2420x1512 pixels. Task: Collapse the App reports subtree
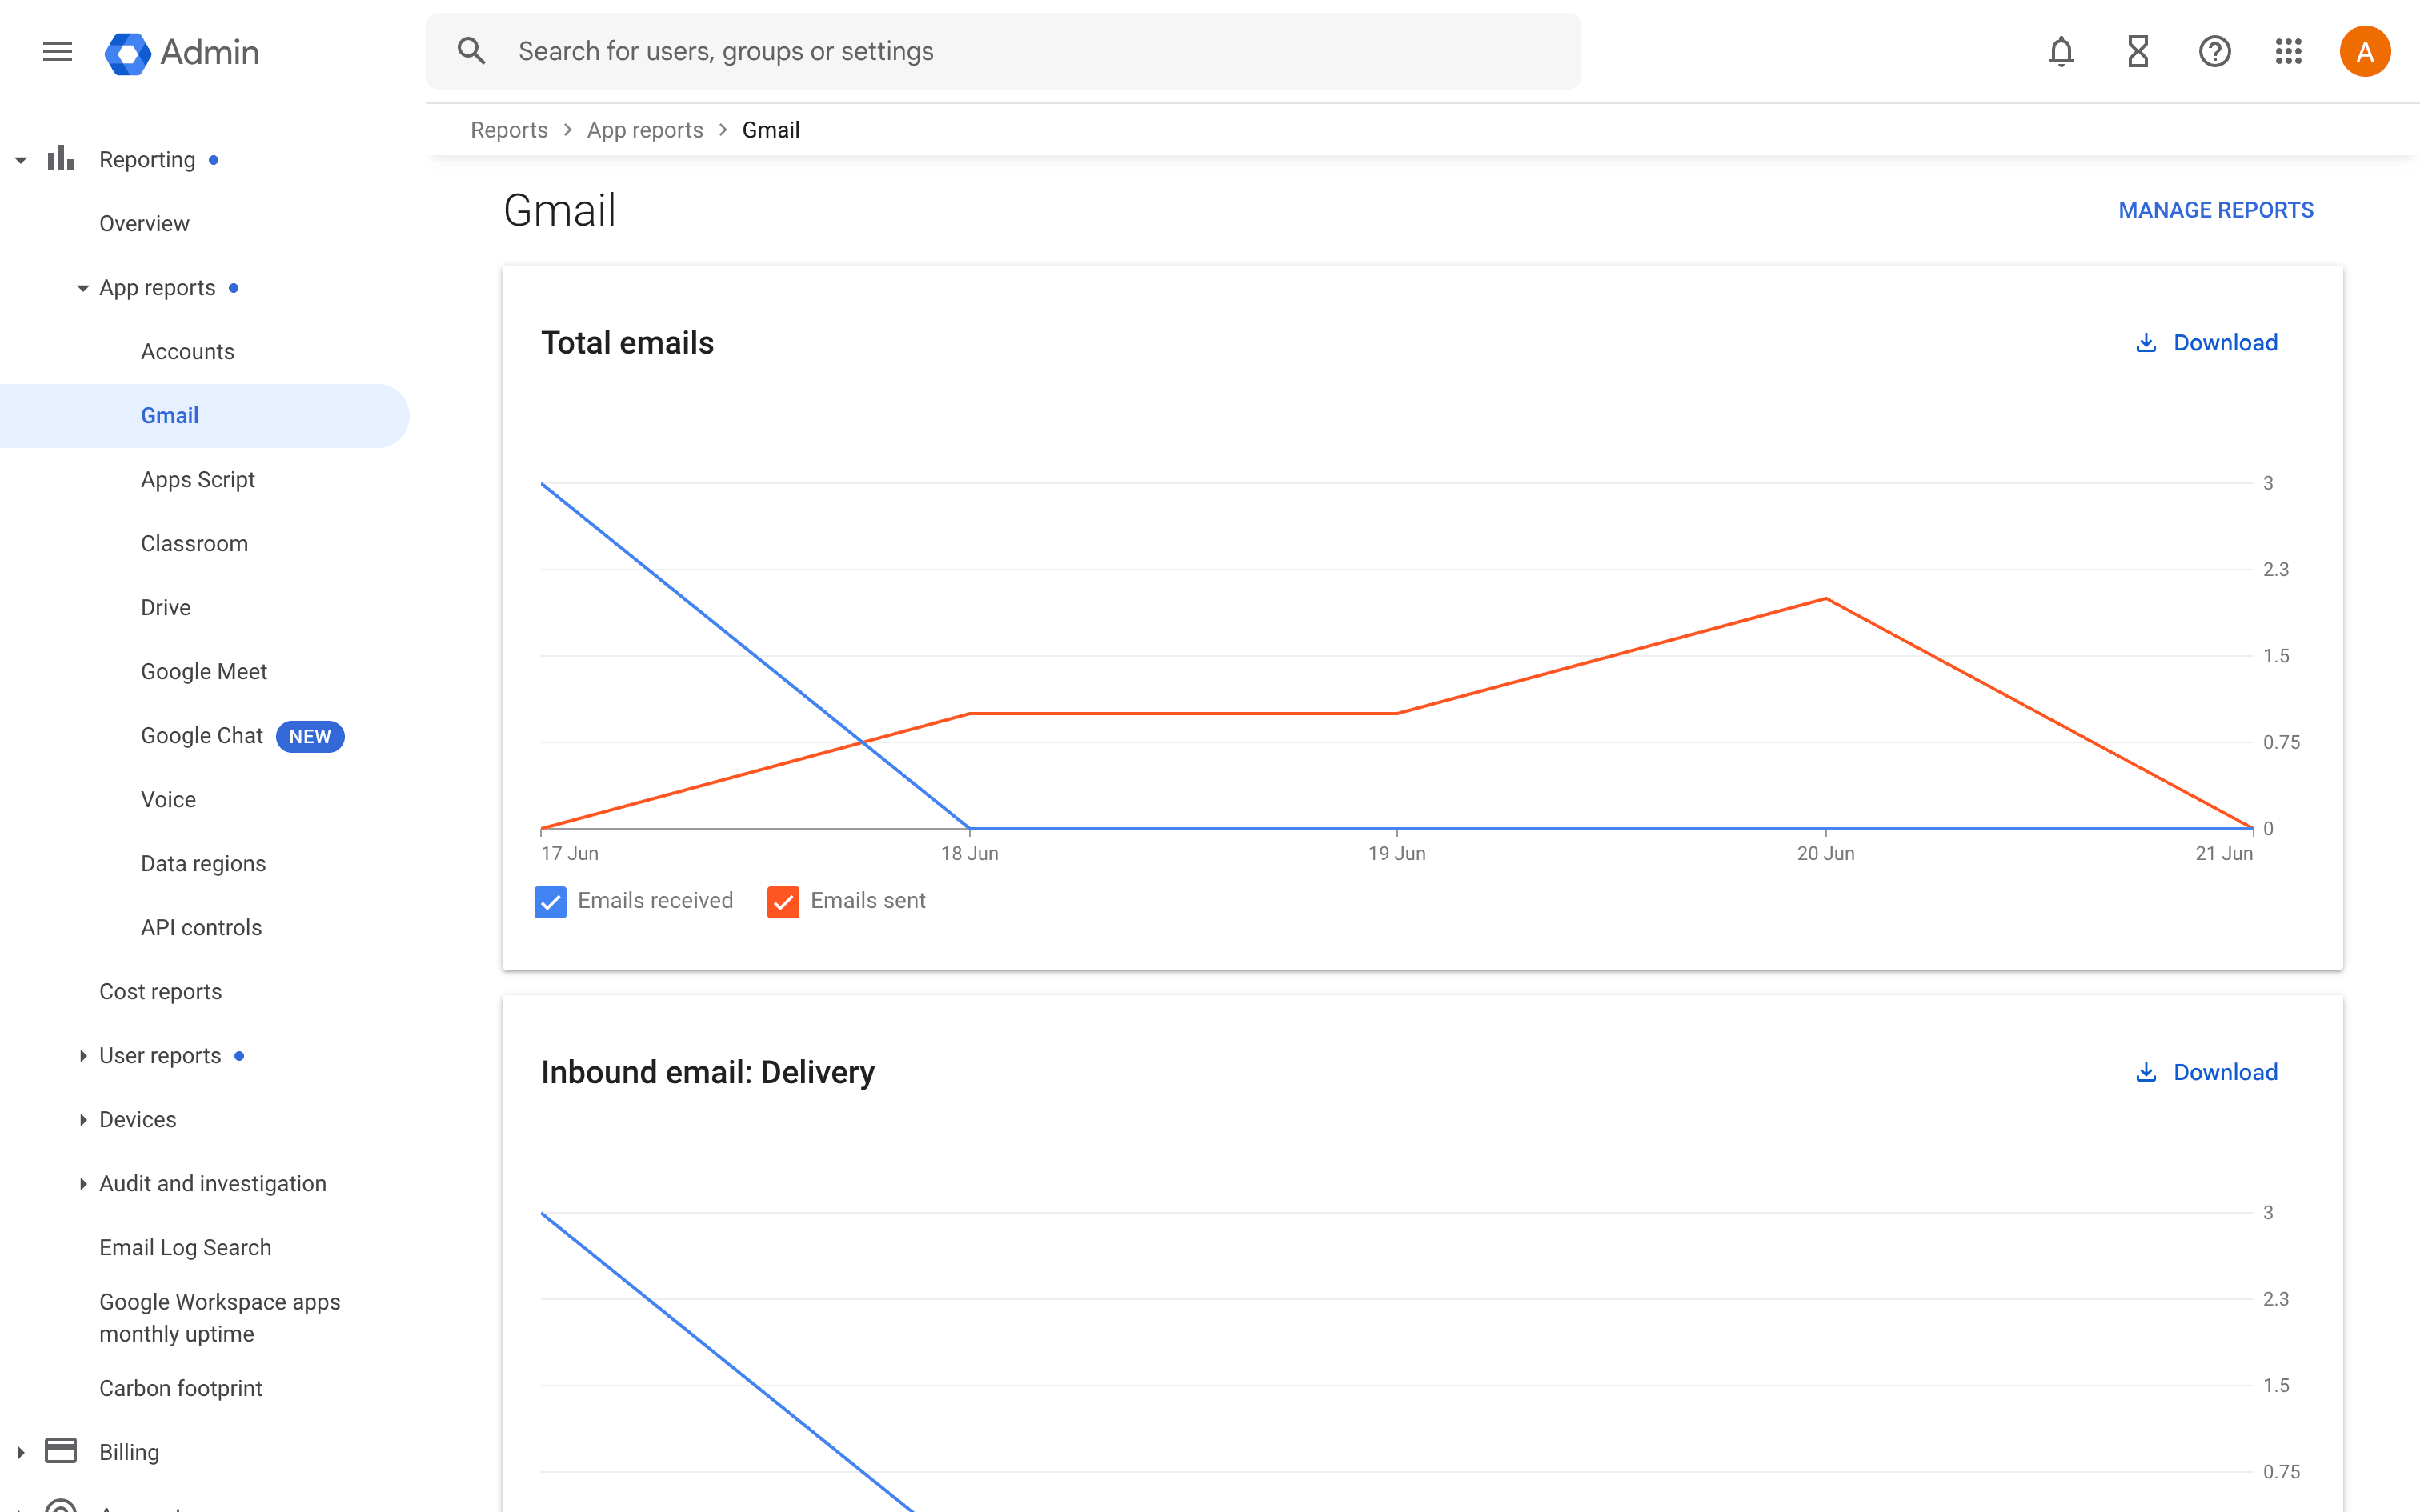click(x=83, y=288)
